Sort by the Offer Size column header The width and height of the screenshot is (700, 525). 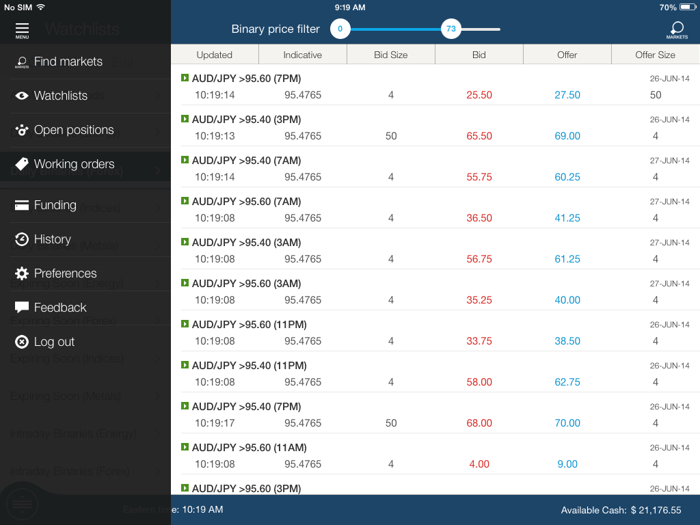click(x=655, y=55)
